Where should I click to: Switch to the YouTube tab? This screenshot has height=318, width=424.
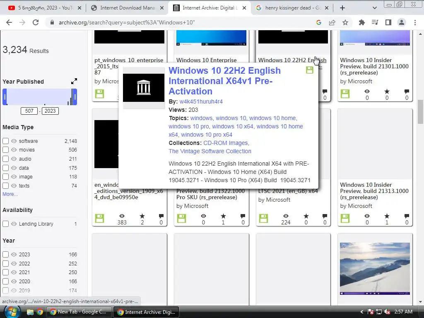tap(45, 8)
